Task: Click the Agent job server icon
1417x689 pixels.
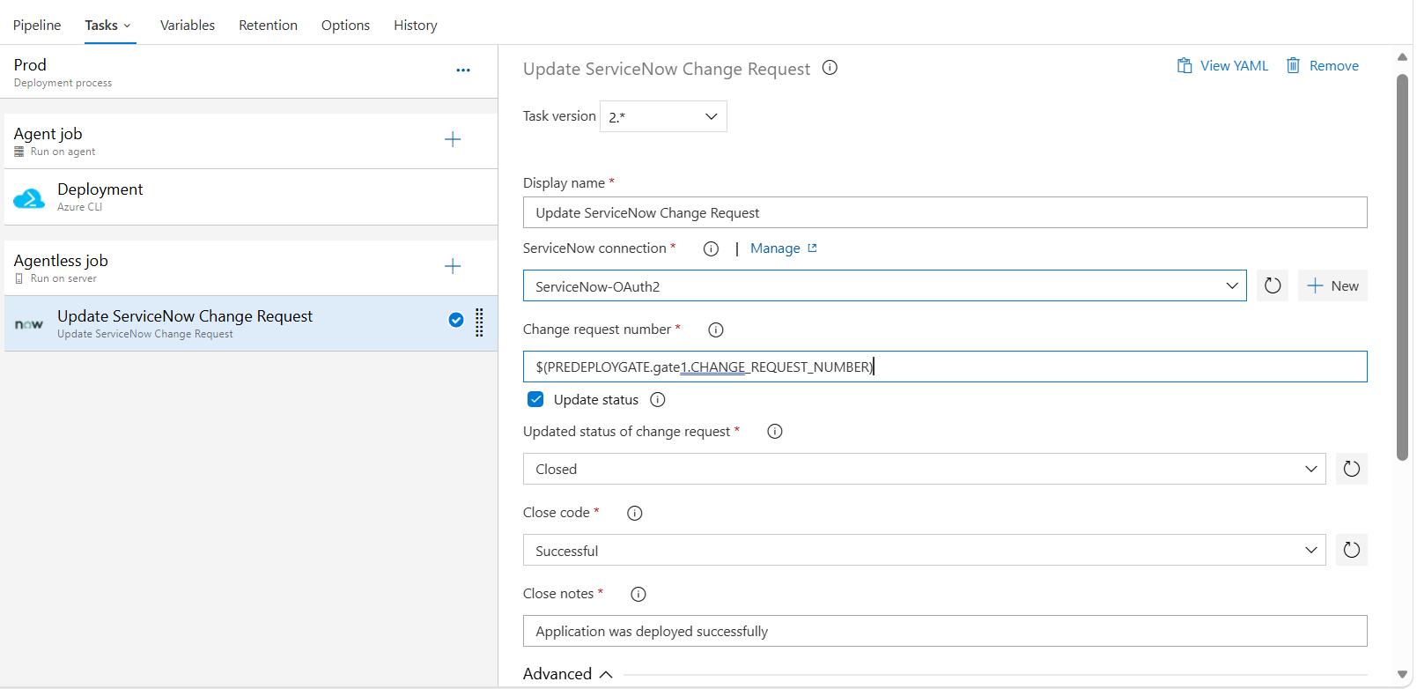Action: pos(19,152)
